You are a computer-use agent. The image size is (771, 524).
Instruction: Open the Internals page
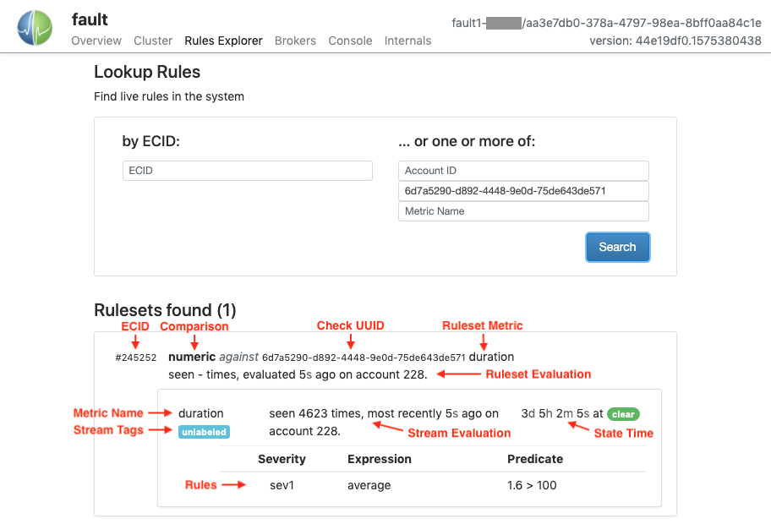pos(407,41)
